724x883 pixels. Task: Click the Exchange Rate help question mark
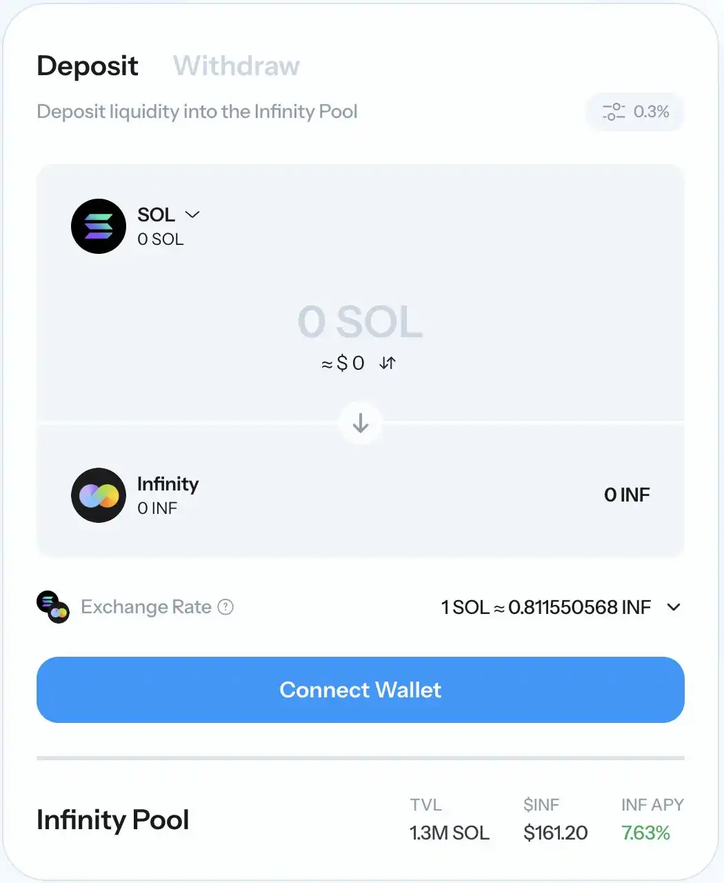click(225, 607)
